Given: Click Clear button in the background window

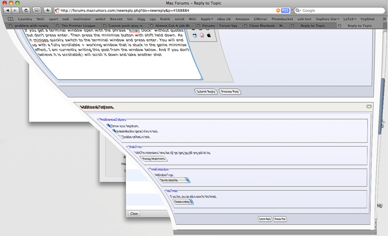Looking at the screenshot, I should [134, 214].
